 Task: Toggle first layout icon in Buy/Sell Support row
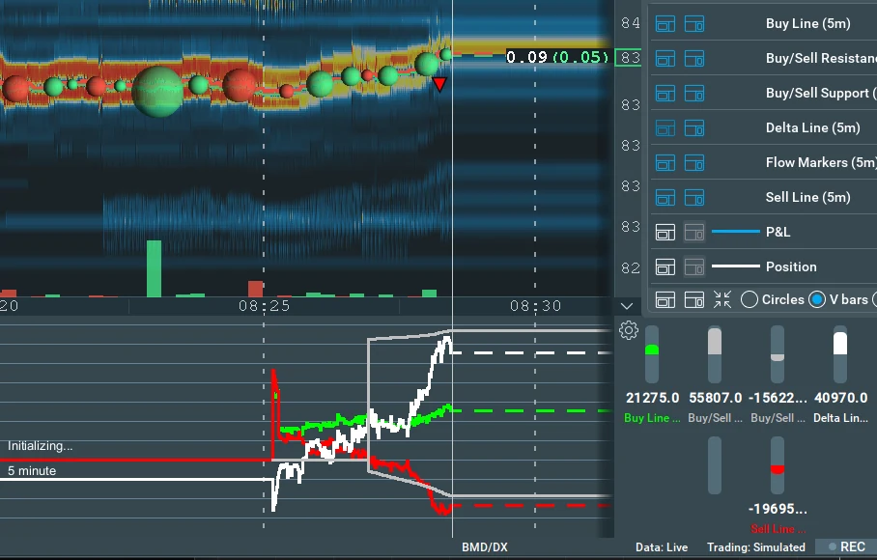coord(665,94)
